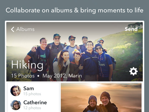The image size is (149, 112).
Task: View Catherine's 12 photos label
Action: (x=32, y=108)
